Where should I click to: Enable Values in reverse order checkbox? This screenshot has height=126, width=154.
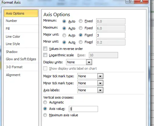(45, 49)
